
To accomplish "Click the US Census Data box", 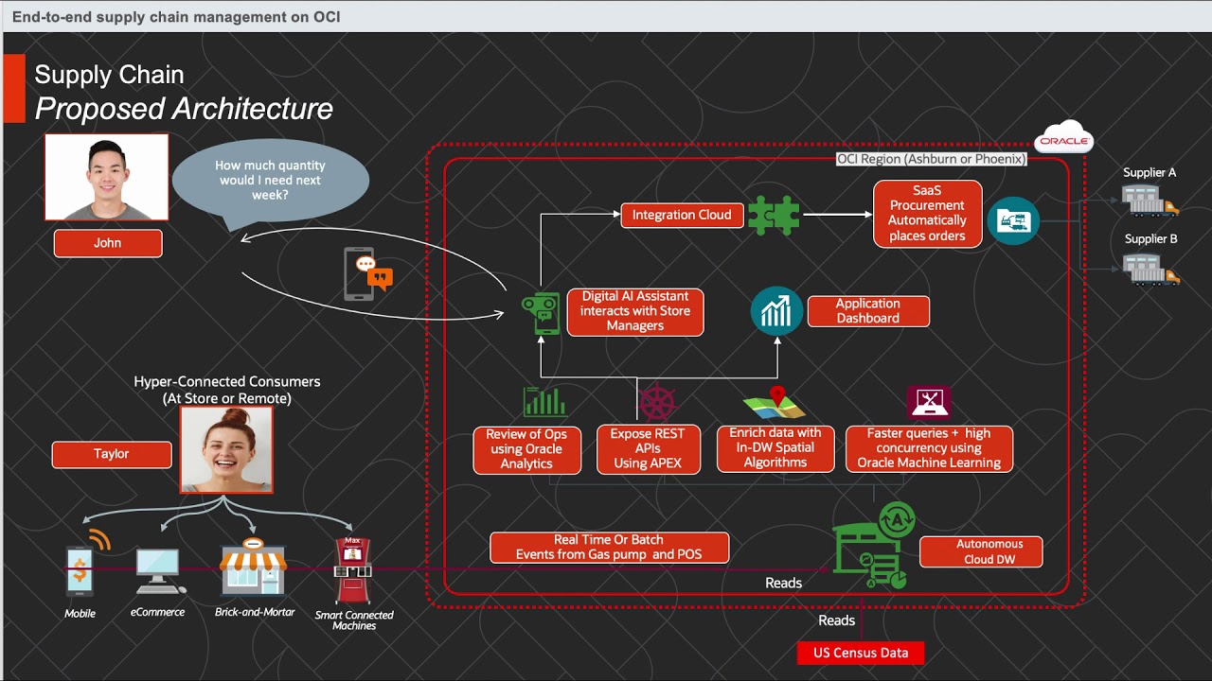I will [x=861, y=653].
